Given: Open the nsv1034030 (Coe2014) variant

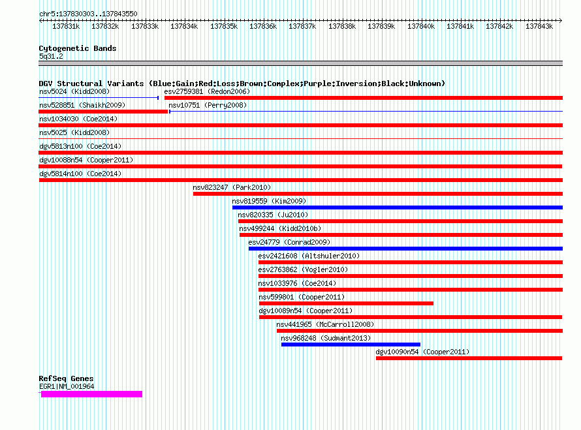Looking at the screenshot, I should click(x=78, y=119).
